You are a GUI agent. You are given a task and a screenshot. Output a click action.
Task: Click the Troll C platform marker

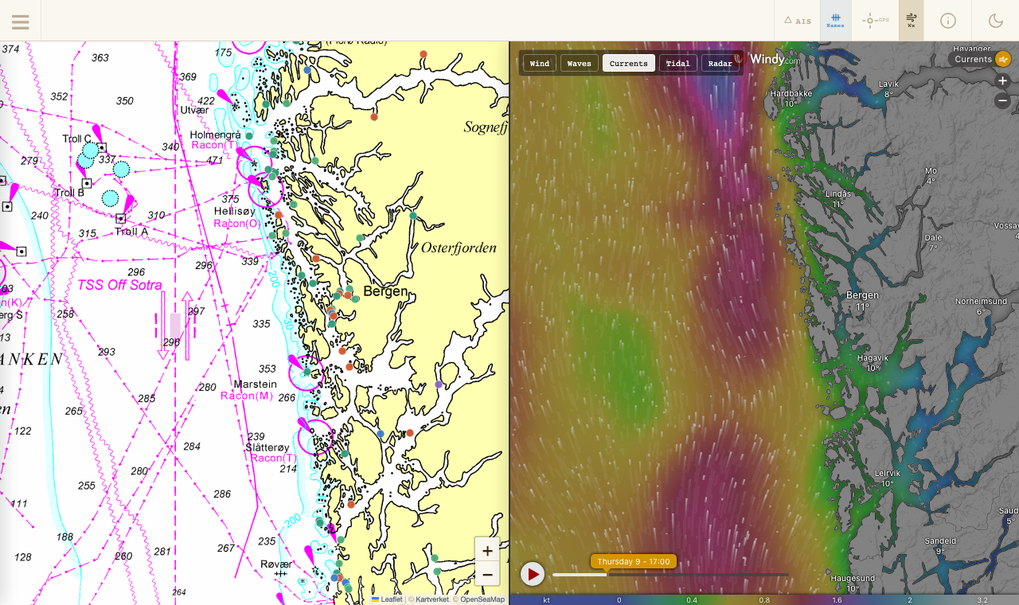click(102, 147)
